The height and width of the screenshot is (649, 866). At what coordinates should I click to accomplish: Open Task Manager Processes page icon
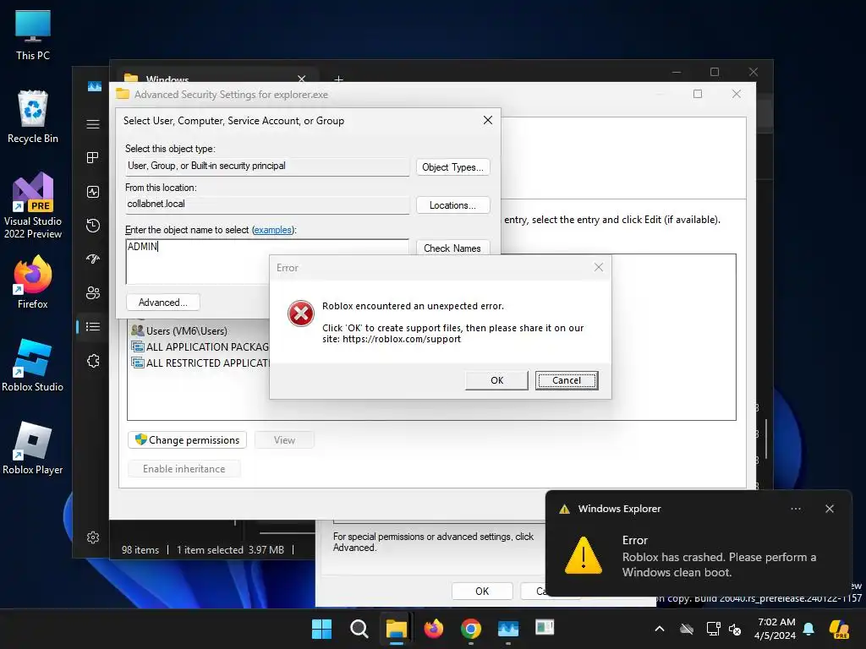93,158
